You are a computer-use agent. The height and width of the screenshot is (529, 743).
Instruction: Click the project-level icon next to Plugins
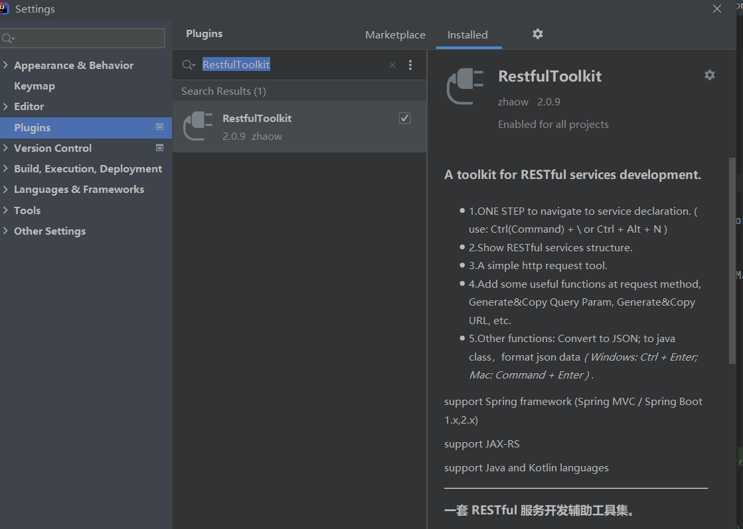click(159, 127)
